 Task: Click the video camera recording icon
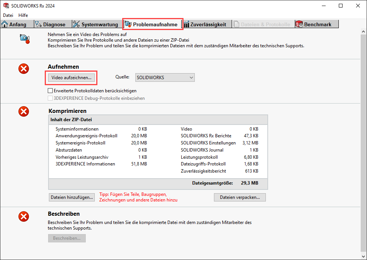coord(24,38)
